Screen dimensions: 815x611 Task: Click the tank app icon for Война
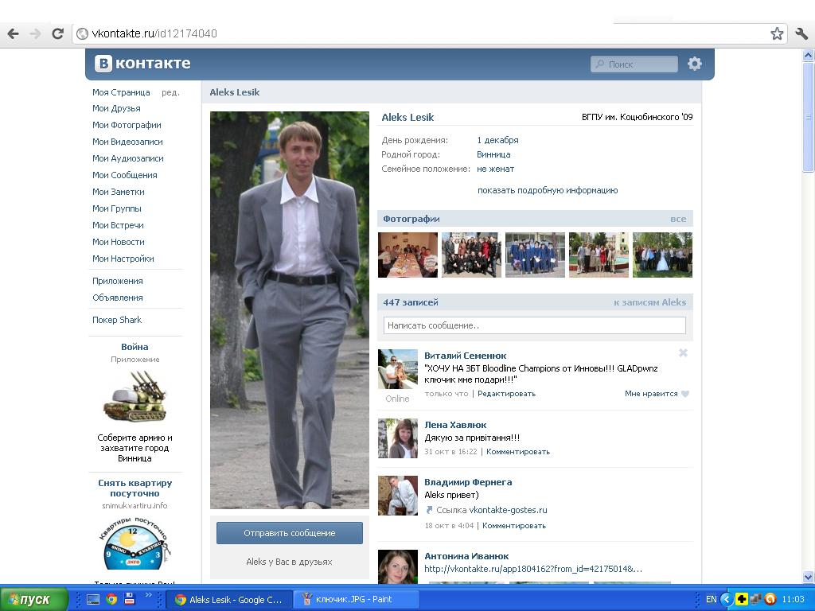pyautogui.click(x=135, y=397)
